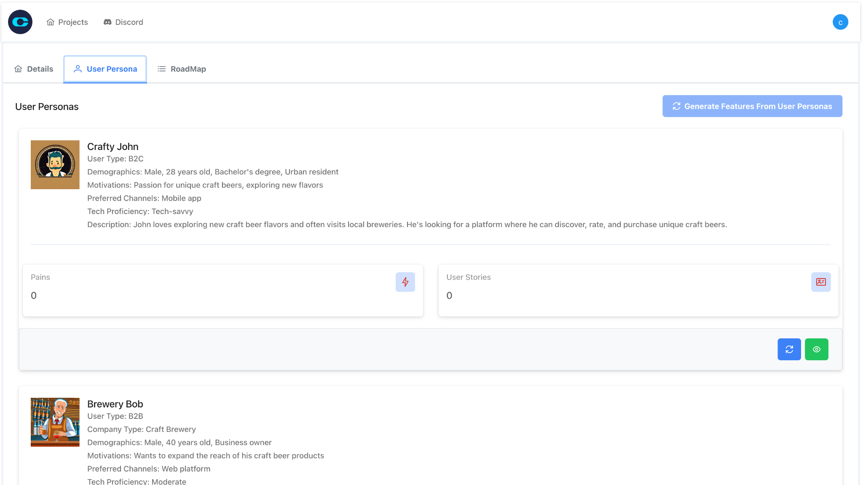Click Crafty John's avatar image
Screen dimensions: 863x485
click(55, 165)
